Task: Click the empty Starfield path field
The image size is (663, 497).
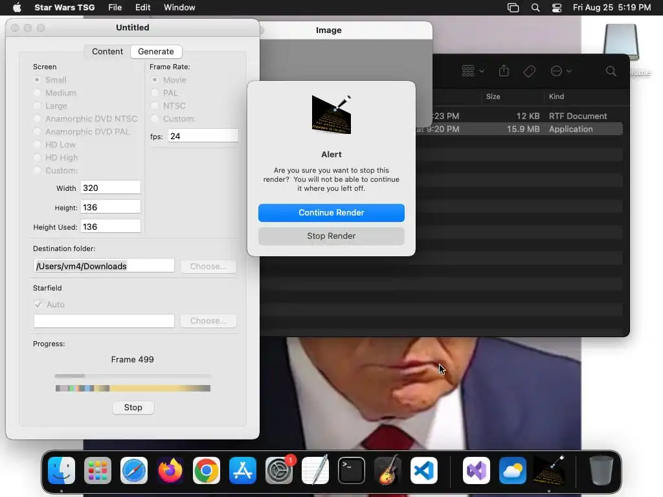Action: [x=104, y=321]
